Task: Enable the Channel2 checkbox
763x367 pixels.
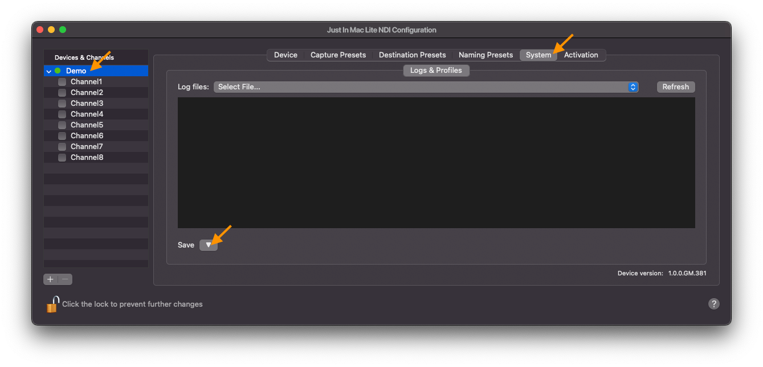Action: (x=62, y=93)
